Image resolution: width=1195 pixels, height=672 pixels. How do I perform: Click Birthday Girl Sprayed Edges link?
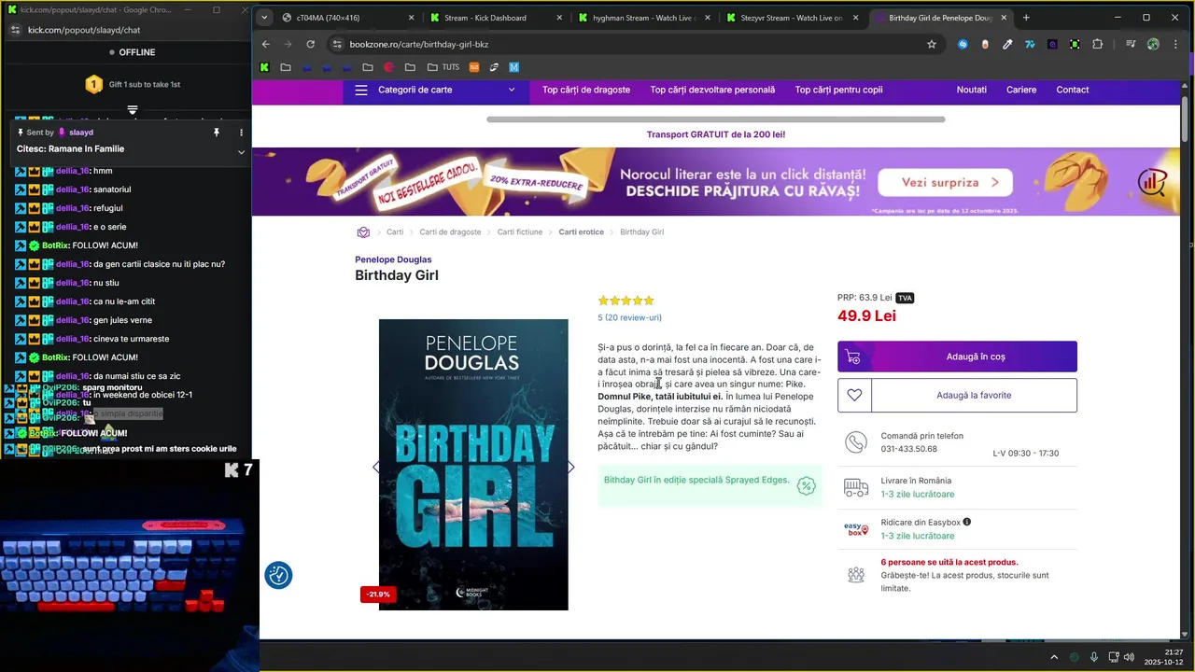(x=696, y=481)
